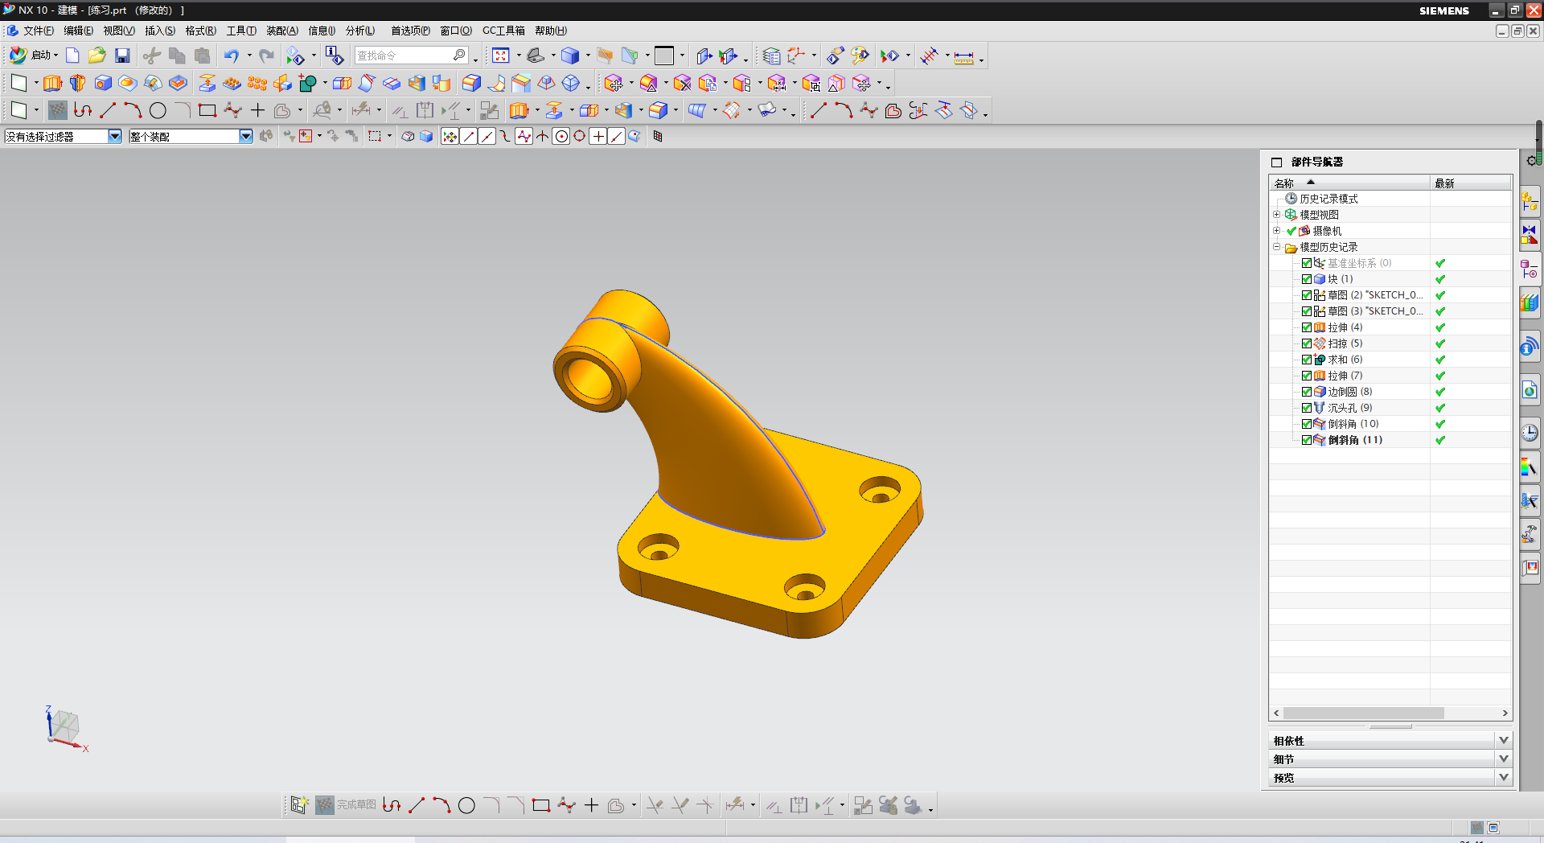Open the 启动 dropdown arrow

coord(55,56)
